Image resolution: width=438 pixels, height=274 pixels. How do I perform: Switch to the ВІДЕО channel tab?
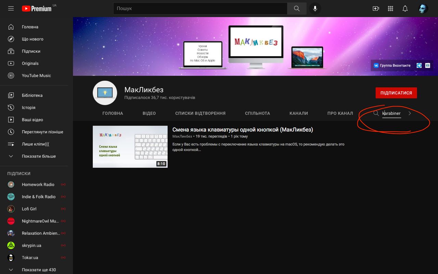tap(149, 113)
